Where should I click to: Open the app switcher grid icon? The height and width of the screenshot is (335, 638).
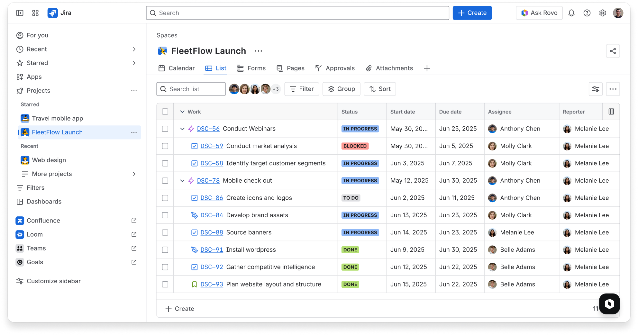pyautogui.click(x=35, y=13)
